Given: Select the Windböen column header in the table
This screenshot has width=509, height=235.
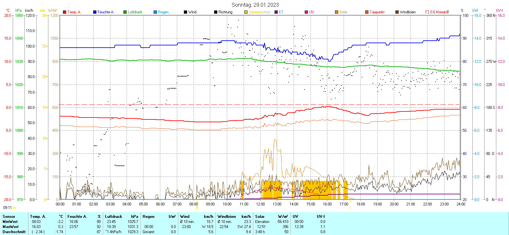Looking at the screenshot, I should (x=227, y=217).
